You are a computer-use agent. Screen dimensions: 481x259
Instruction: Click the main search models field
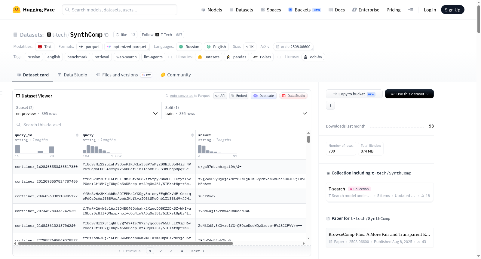(x=120, y=10)
